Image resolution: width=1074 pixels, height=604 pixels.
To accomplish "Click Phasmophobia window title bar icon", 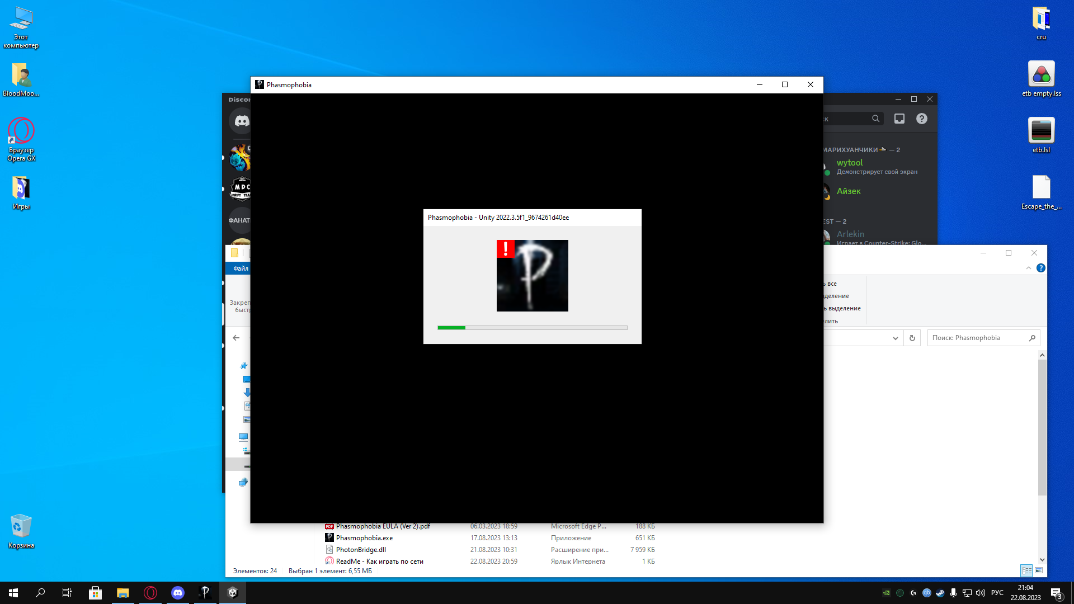I will point(260,84).
